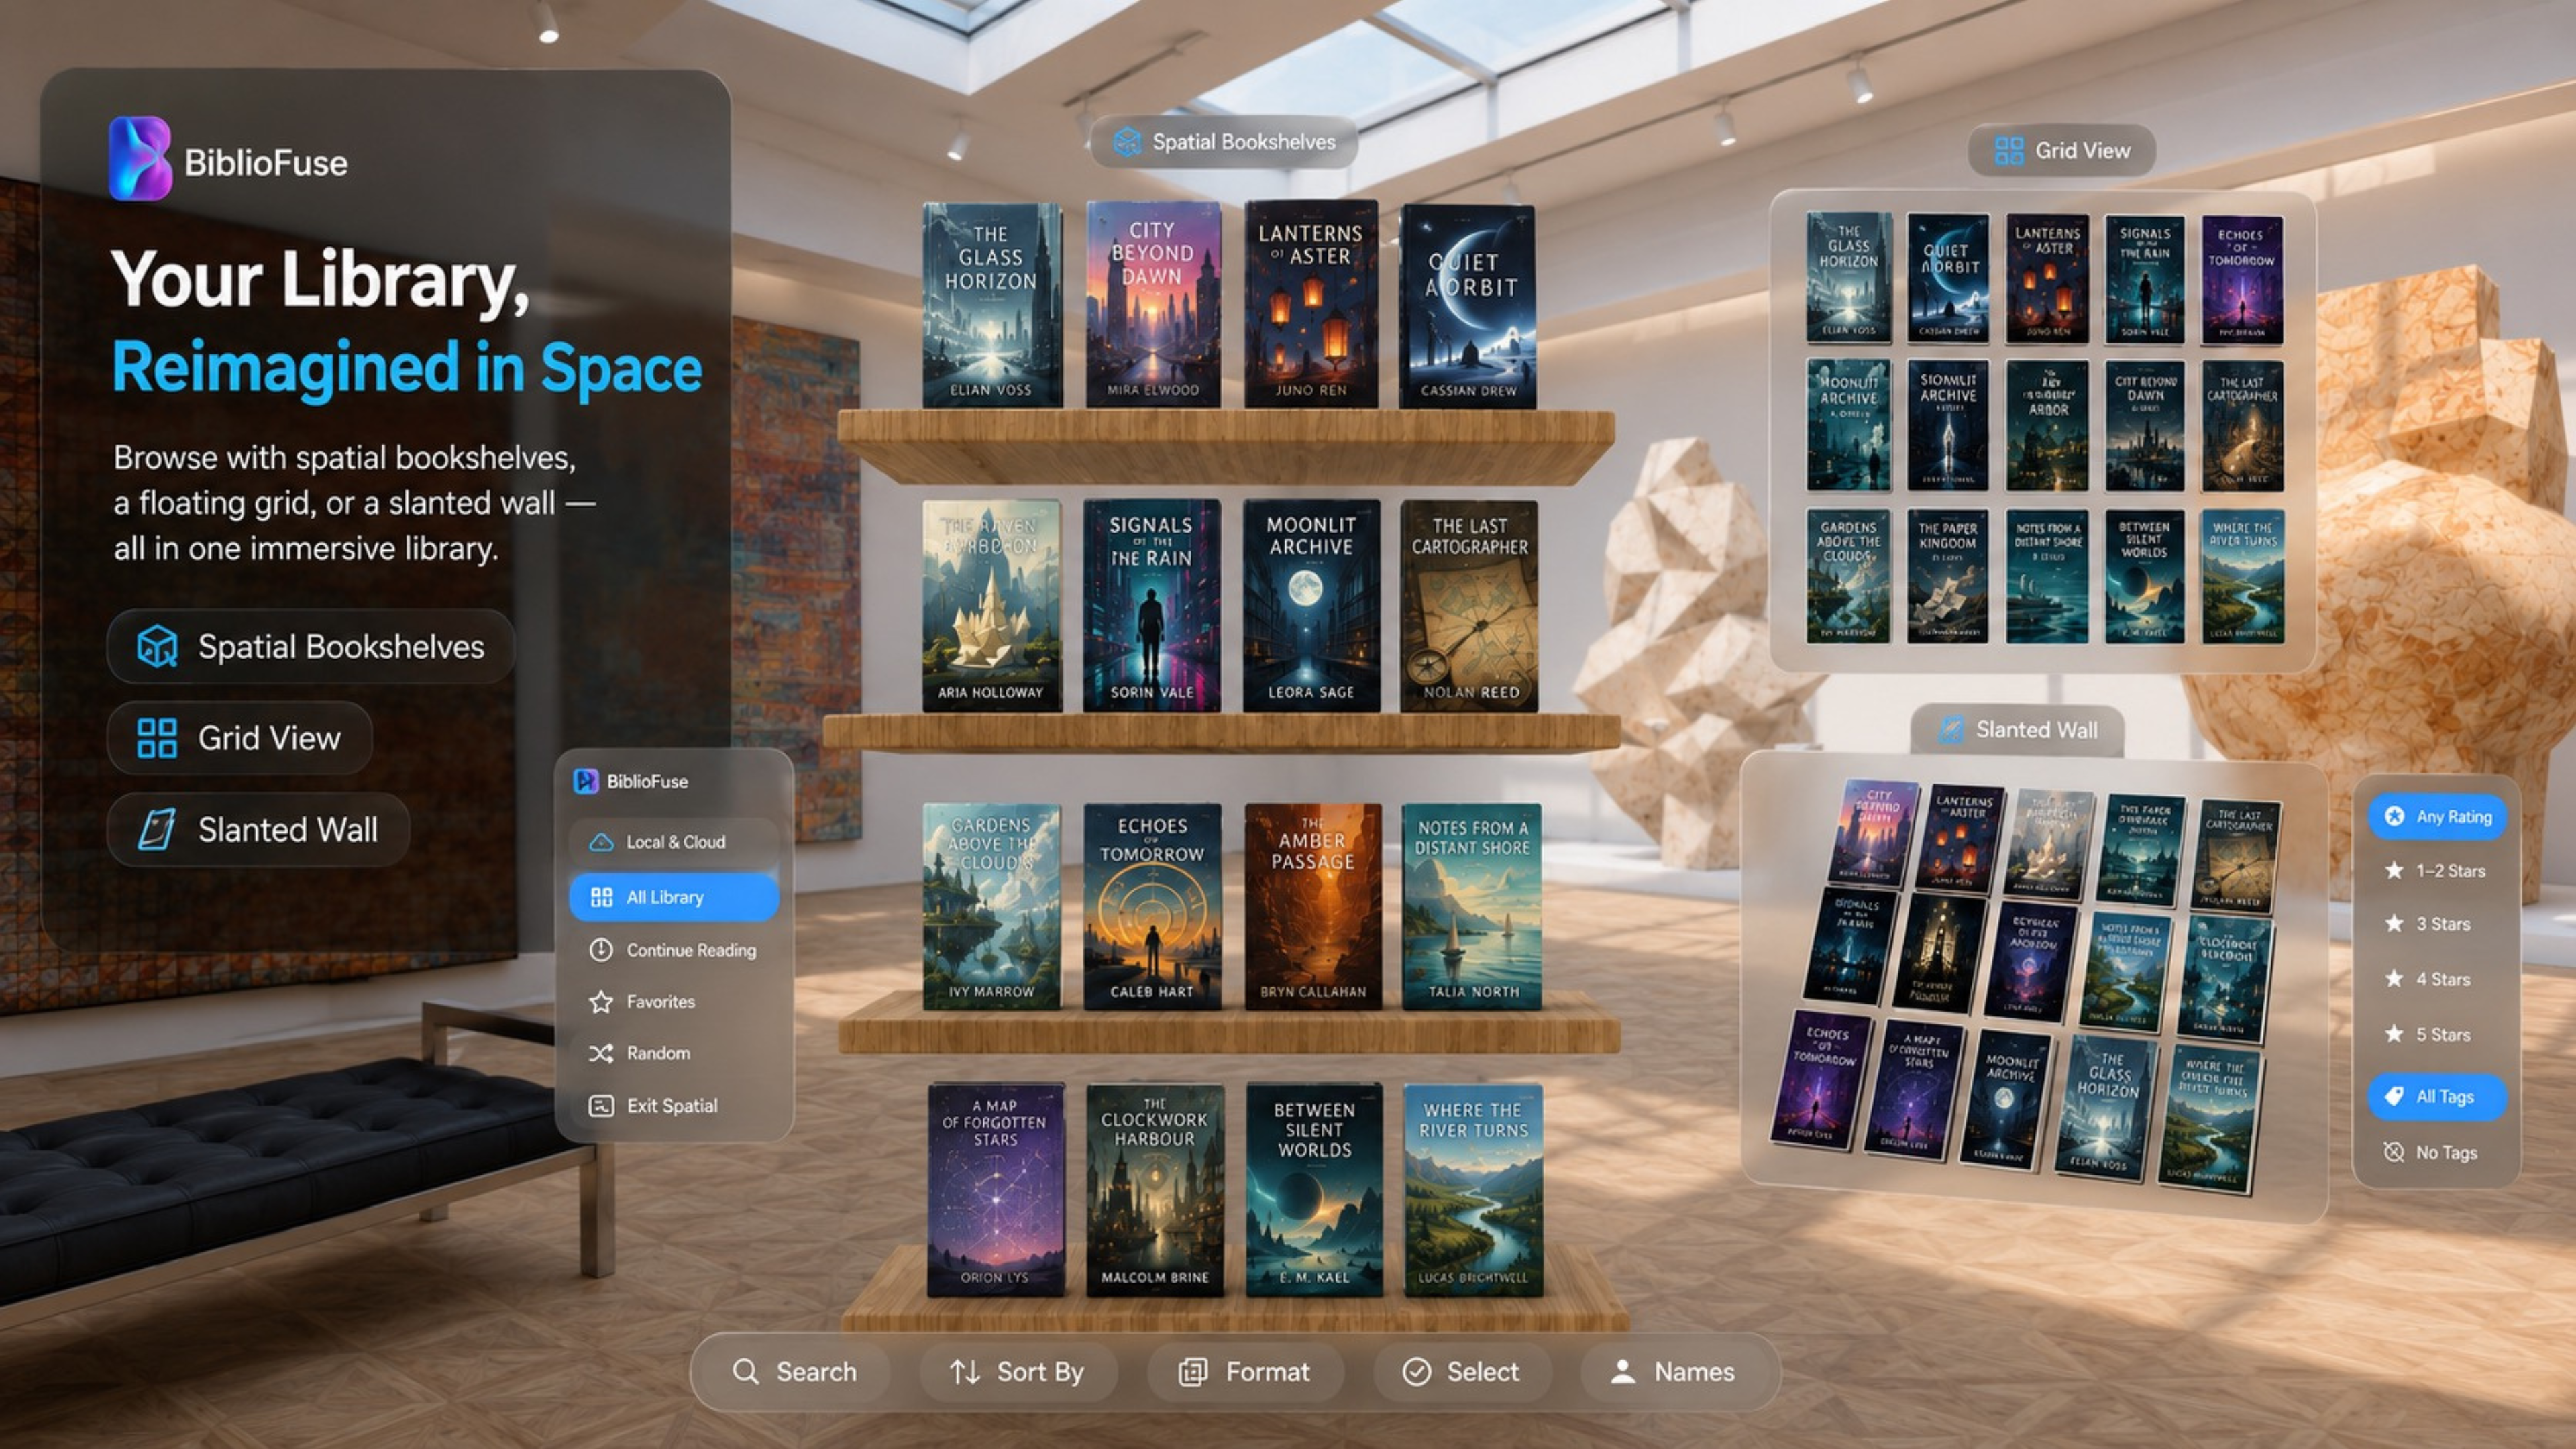Click the floating Slanted Wall label
This screenshot has height=1449, width=2576.
pos(2017,730)
